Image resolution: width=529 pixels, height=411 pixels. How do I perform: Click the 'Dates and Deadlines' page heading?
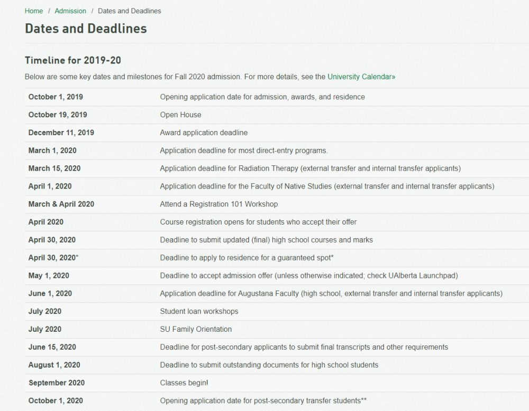tap(86, 28)
